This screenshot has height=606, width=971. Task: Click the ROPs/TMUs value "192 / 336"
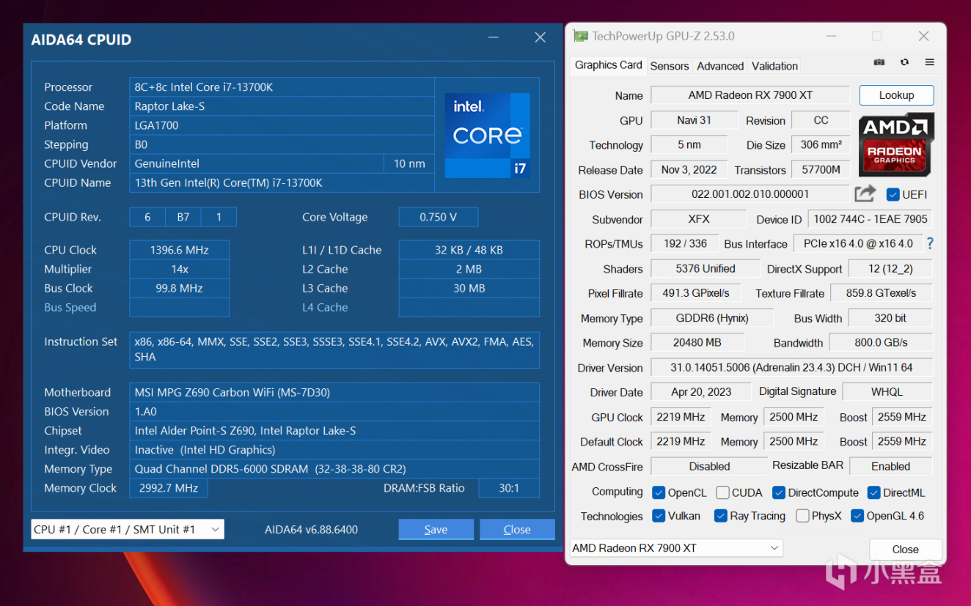tap(686, 244)
